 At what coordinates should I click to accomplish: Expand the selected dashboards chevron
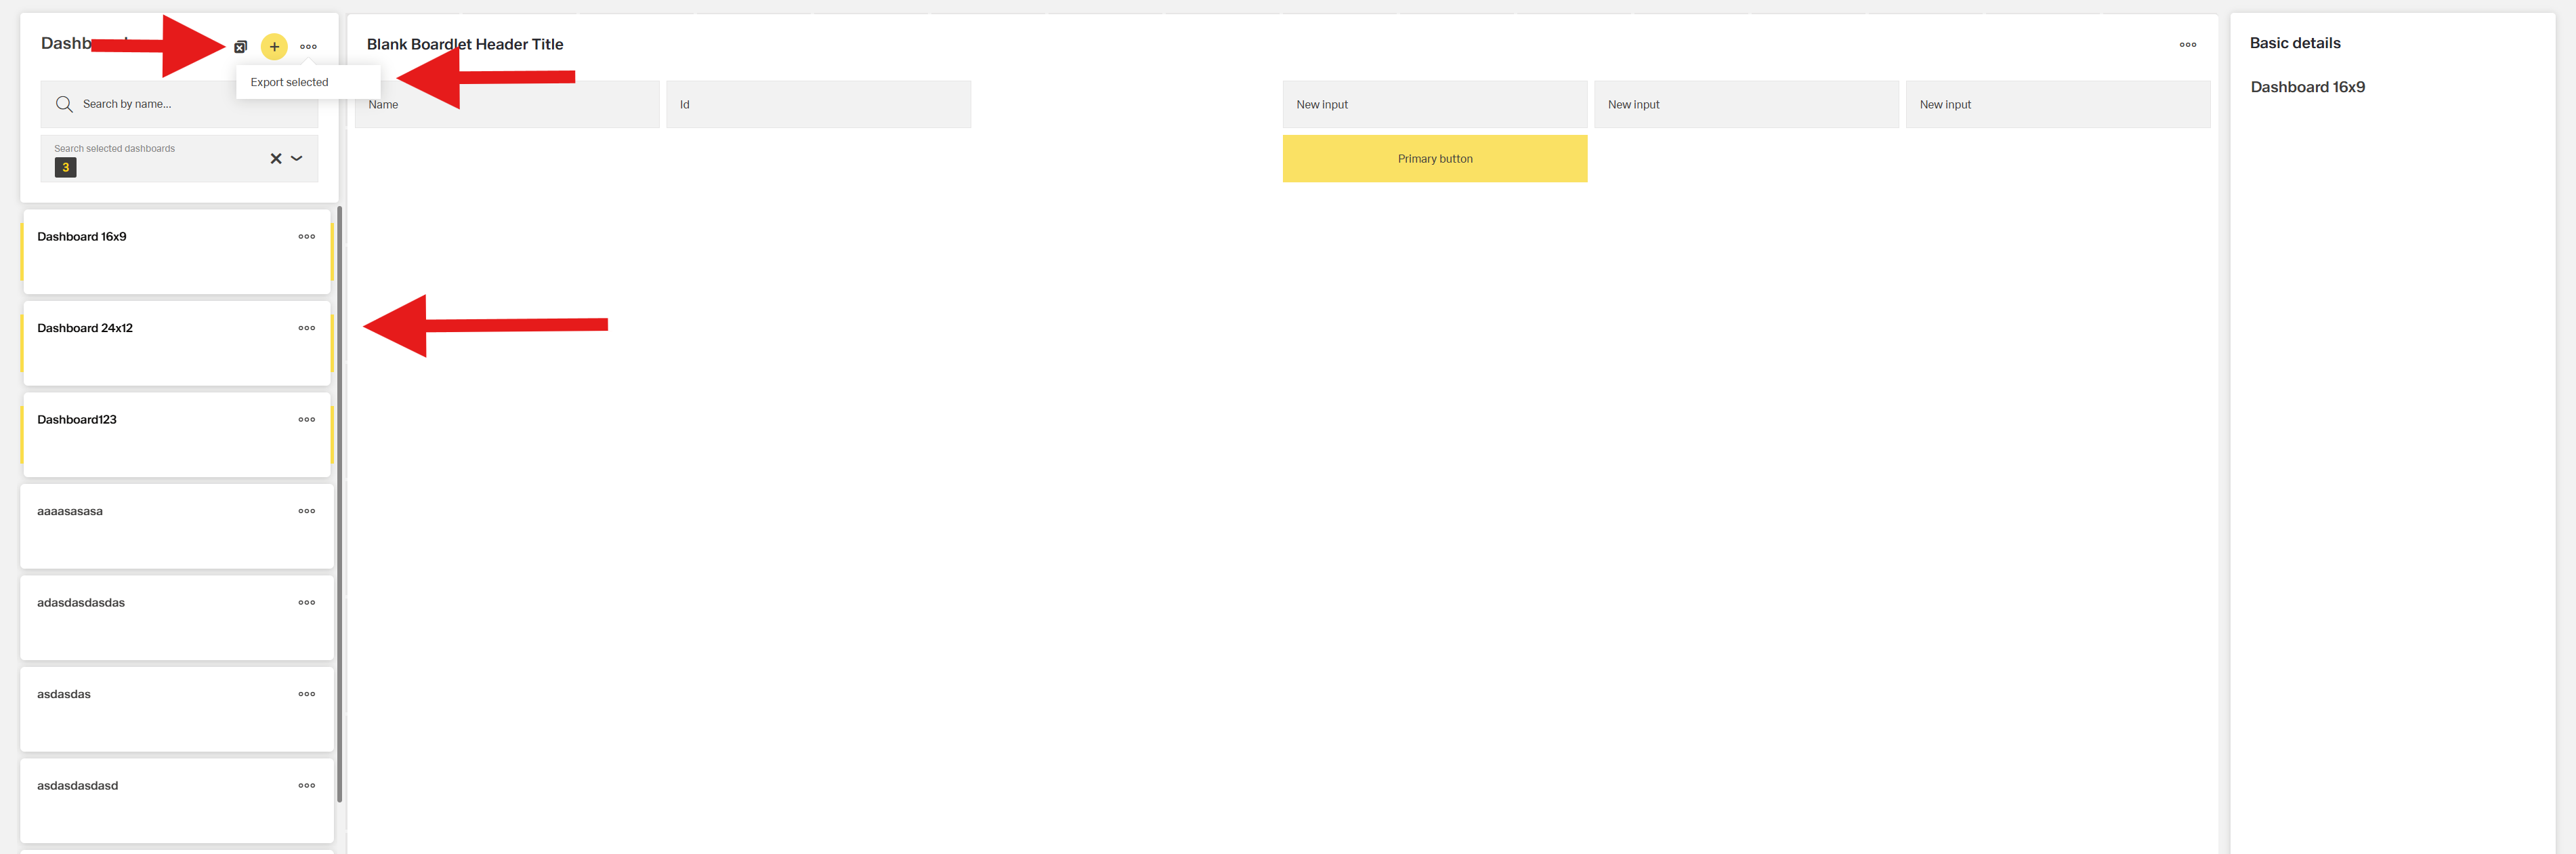pyautogui.click(x=297, y=158)
